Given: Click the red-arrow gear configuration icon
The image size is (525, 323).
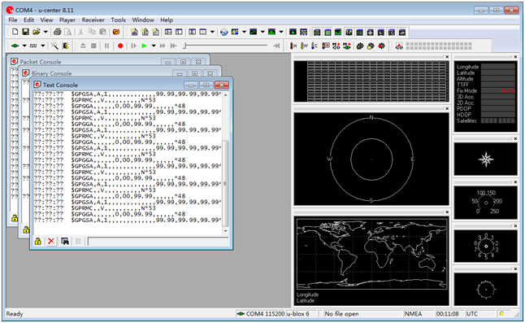Looking at the screenshot, I should (x=381, y=46).
